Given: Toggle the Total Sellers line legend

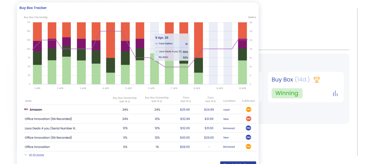Looking at the screenshot, I should (x=157, y=44).
